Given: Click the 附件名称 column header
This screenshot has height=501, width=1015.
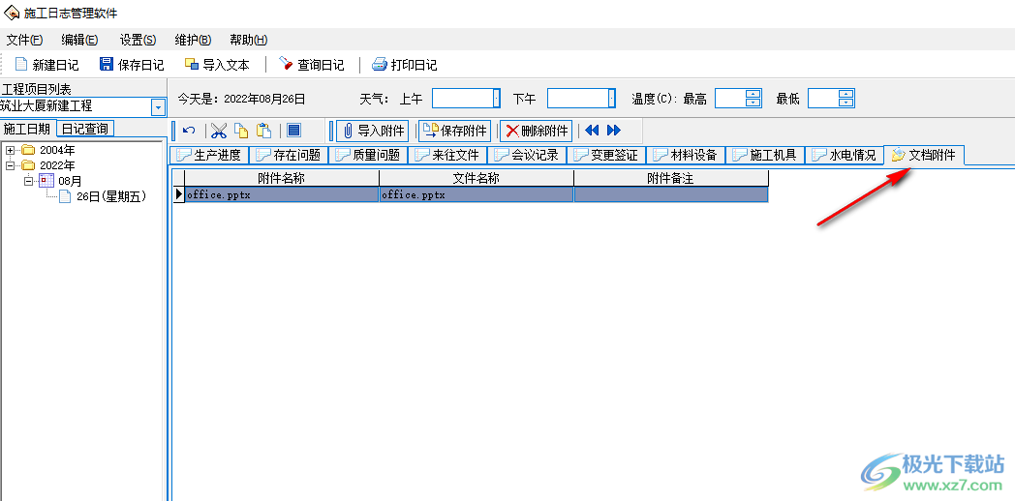Looking at the screenshot, I should [x=282, y=178].
